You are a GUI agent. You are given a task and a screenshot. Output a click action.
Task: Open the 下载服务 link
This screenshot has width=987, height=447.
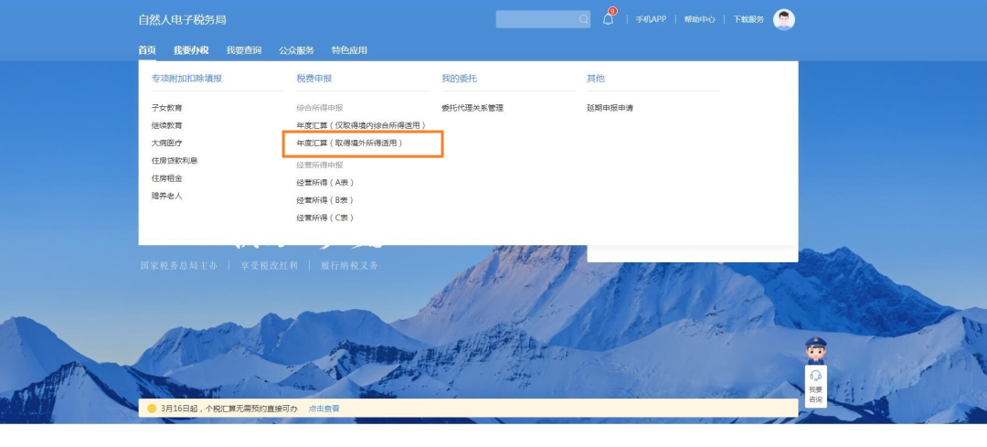tap(748, 19)
